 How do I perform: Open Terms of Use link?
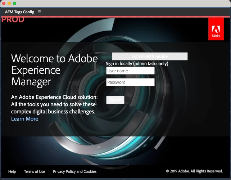click(x=35, y=171)
